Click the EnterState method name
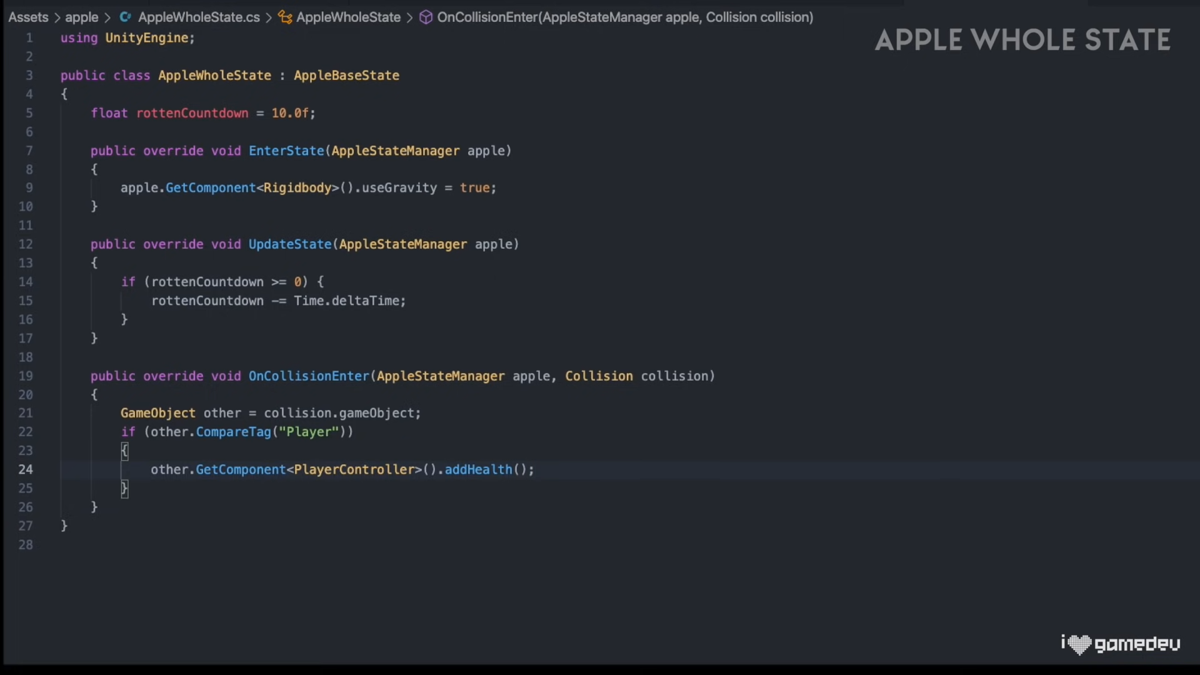1200x675 pixels. 286,151
